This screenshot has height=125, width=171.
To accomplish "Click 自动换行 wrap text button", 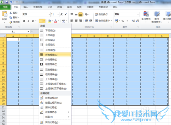I will (x=101, y=14).
